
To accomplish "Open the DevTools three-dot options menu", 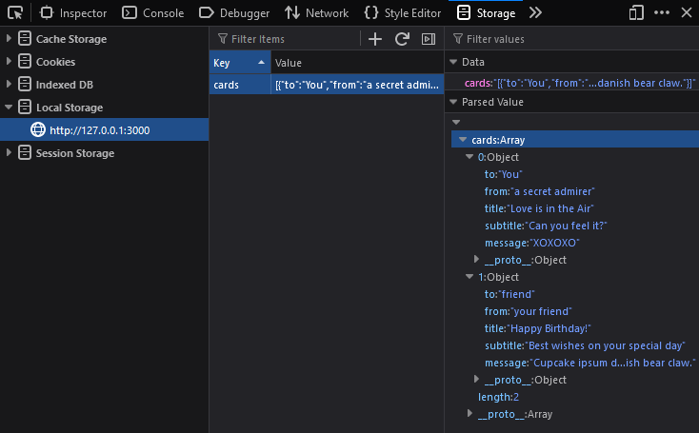I will coord(662,13).
